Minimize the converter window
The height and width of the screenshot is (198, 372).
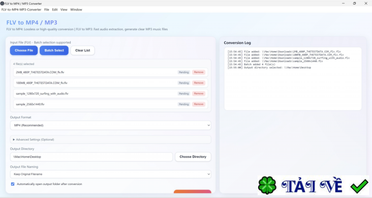[x=343, y=3]
